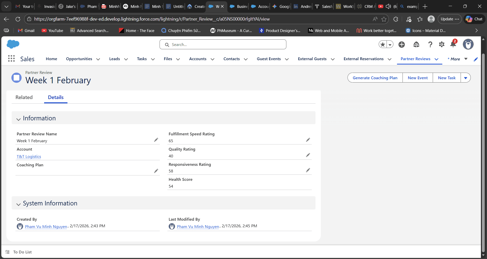Click Generate Coaching Plan
Viewport: 487px width, 259px height.
click(375, 78)
